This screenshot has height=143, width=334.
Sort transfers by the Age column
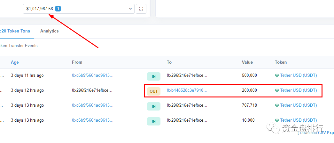15,62
